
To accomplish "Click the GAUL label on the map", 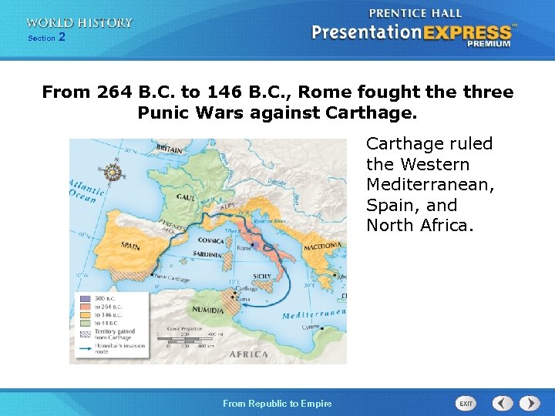I will click(186, 197).
